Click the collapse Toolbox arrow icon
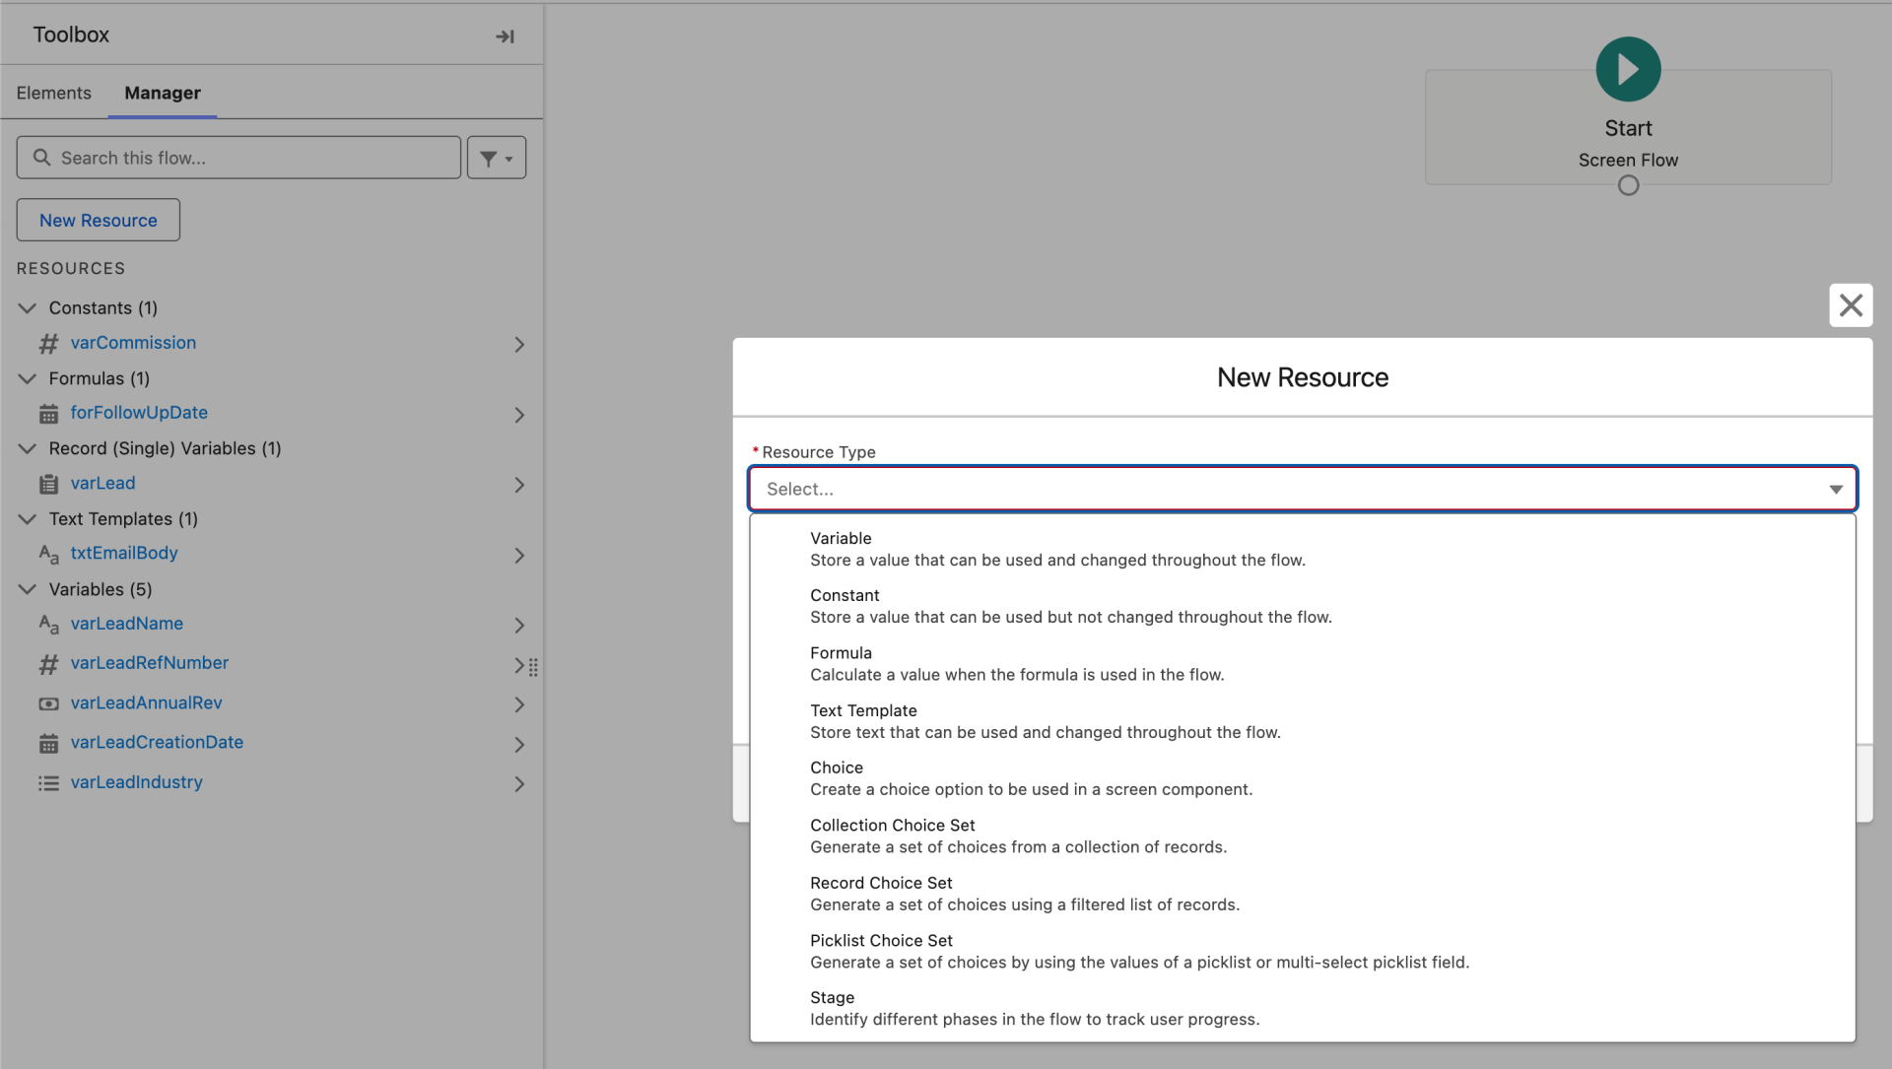Screen dimensions: 1892x1069 [x=505, y=35]
